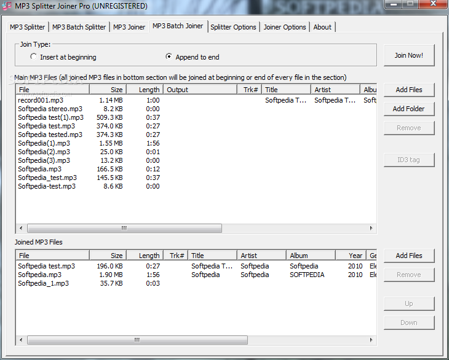This screenshot has height=360, width=449.
Task: Open the Joiner Options tab
Action: coord(285,27)
